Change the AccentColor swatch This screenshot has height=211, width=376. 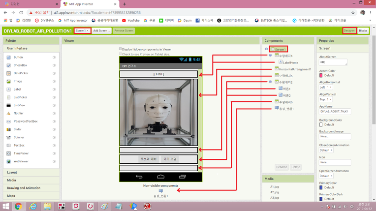[321, 75]
